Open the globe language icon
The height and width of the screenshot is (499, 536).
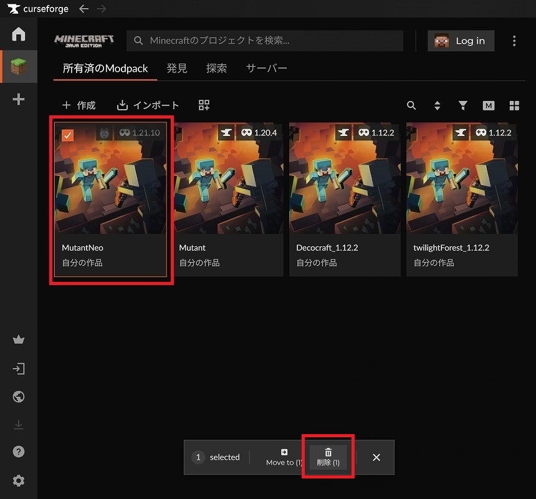19,397
